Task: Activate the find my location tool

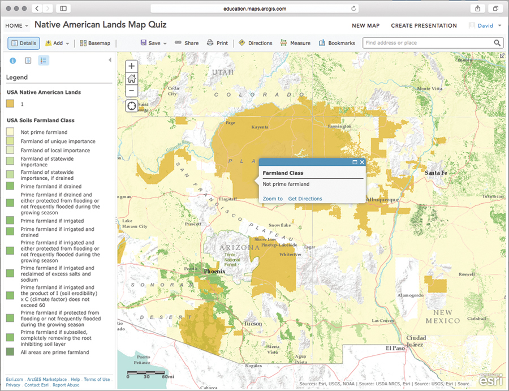Action: pos(131,105)
